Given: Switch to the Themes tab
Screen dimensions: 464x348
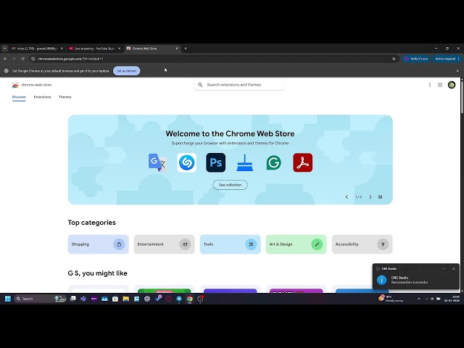Looking at the screenshot, I should click(x=65, y=97).
